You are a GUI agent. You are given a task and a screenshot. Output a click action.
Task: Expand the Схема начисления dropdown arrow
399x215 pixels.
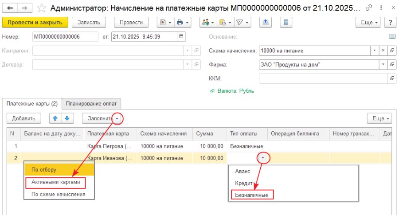point(374,51)
